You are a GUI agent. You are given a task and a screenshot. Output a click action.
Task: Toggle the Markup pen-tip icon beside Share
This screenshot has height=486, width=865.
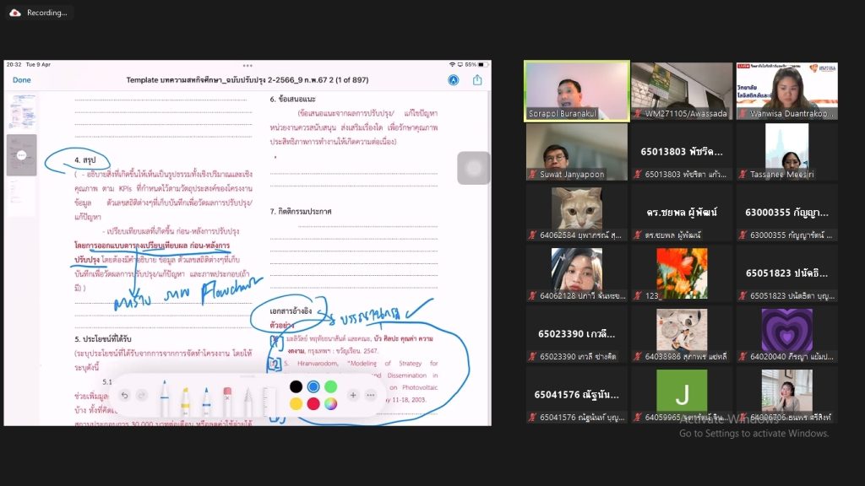[x=454, y=80]
